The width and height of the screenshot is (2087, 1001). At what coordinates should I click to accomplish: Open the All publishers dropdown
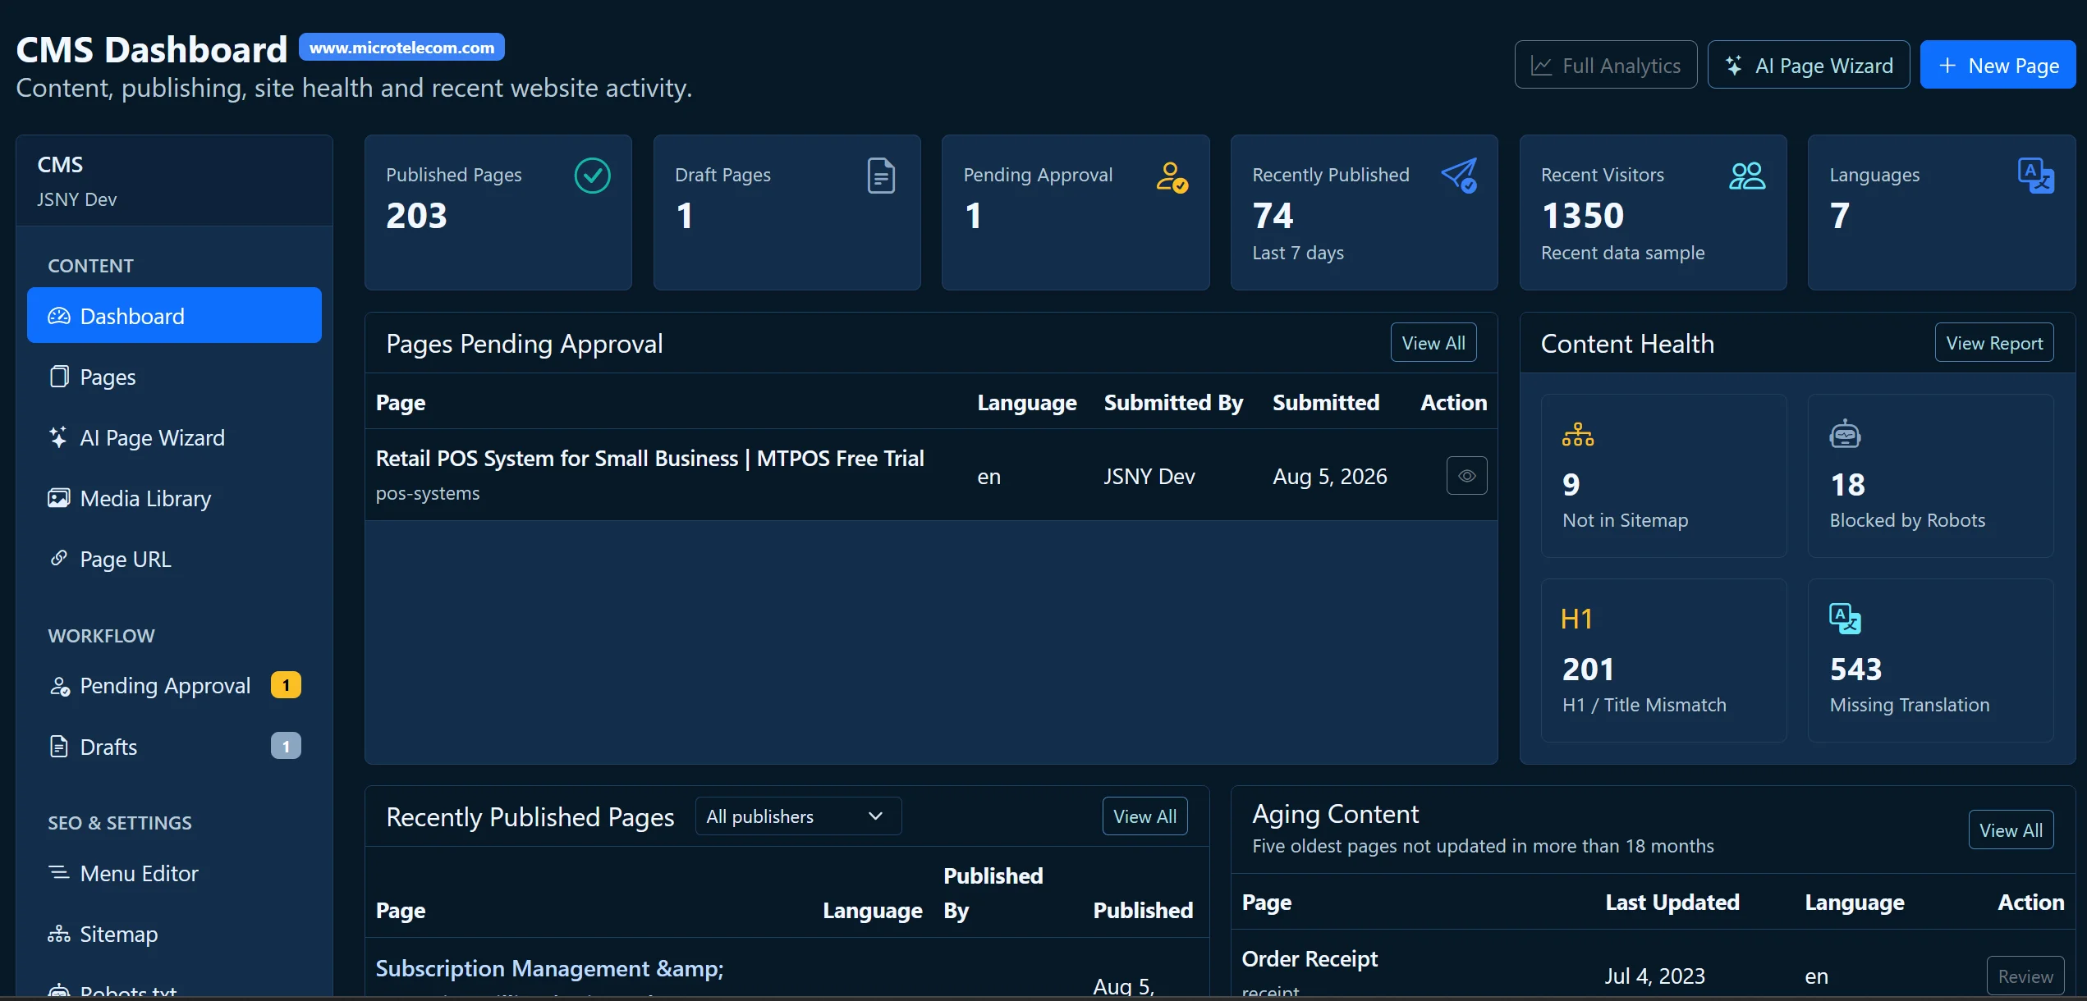point(798,816)
